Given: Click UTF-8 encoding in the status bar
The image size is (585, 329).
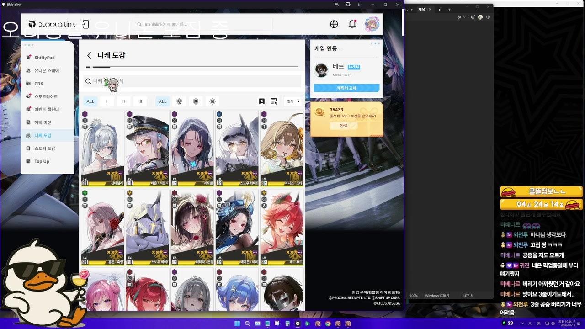Looking at the screenshot, I should pyautogui.click(x=468, y=296).
